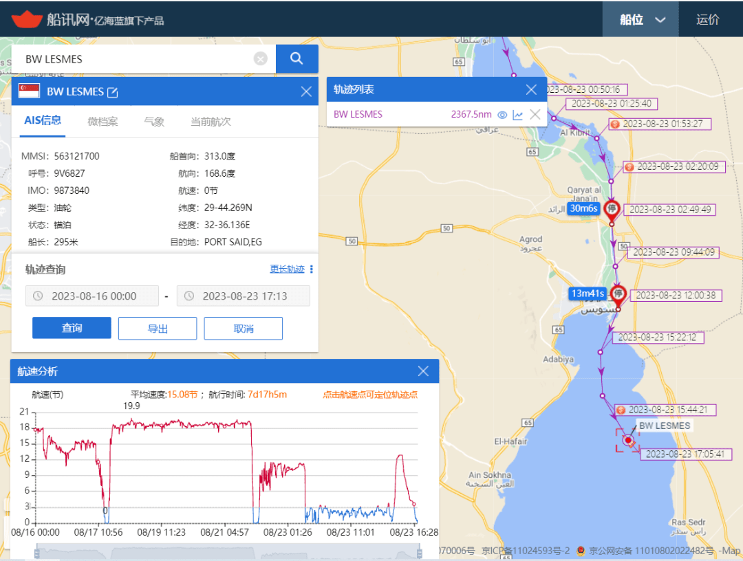Click the blue search magnifier button

tap(297, 59)
